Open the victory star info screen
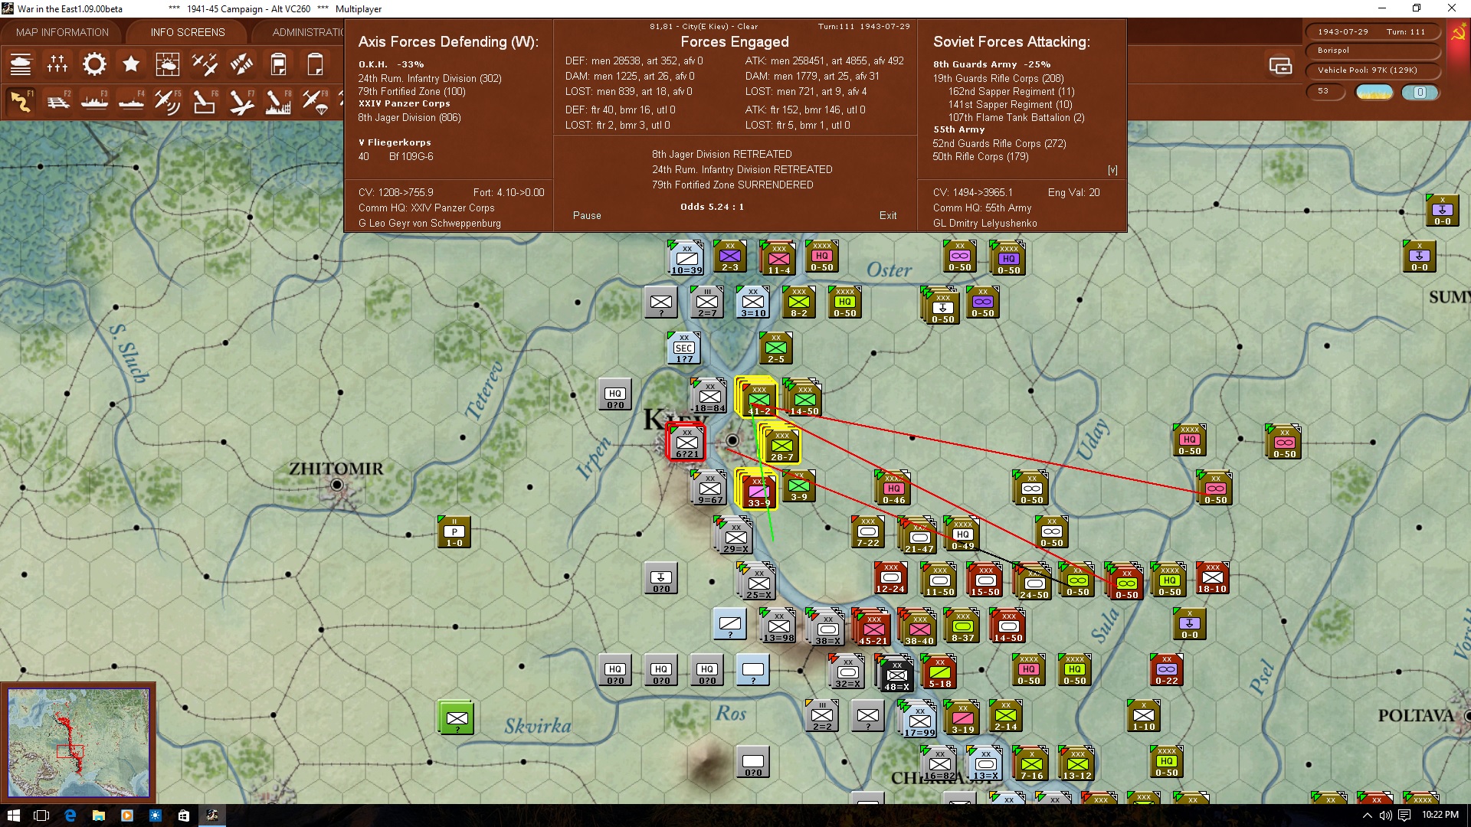 click(x=131, y=64)
